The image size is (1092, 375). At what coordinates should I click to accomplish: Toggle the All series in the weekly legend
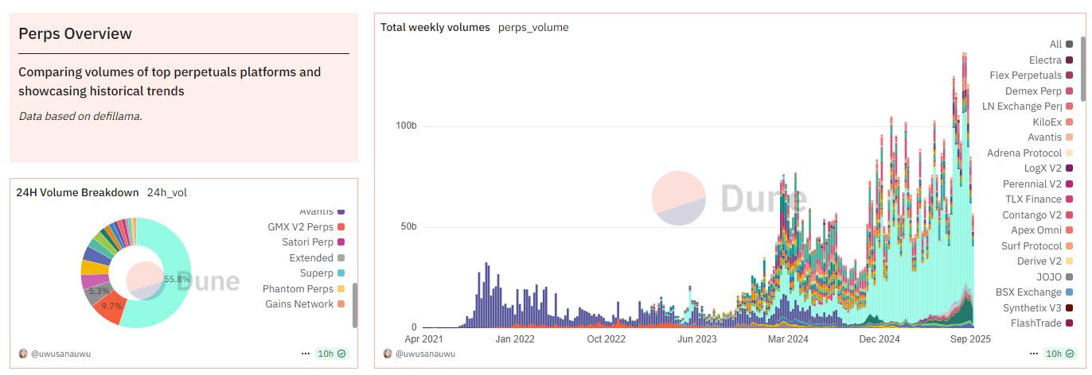1061,44
